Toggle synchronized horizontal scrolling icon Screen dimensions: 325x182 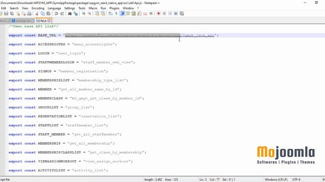click(x=103, y=14)
